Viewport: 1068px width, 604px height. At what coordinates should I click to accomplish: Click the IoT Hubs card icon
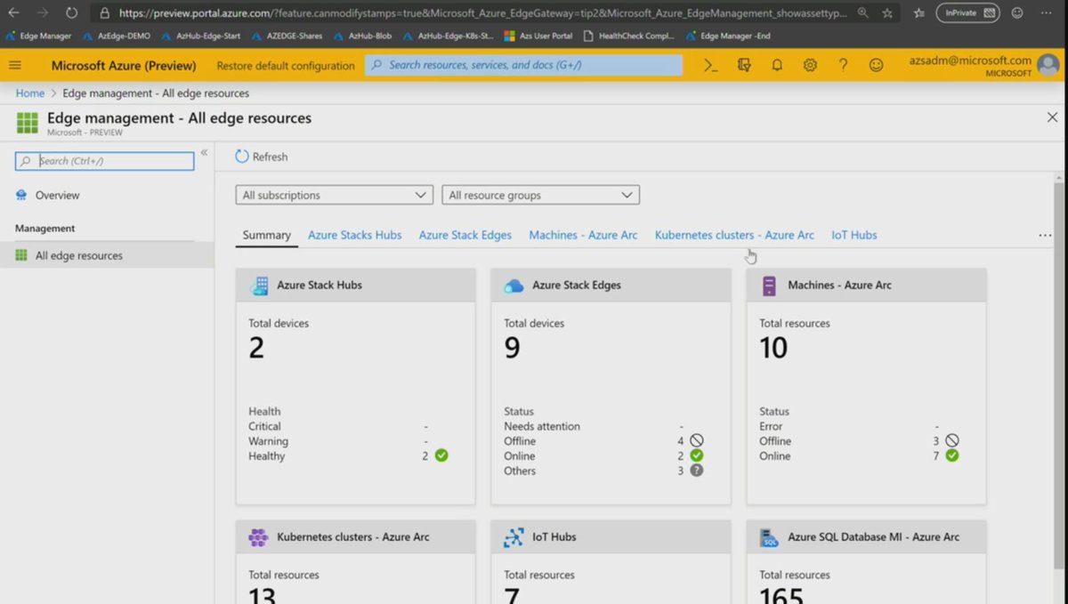514,537
